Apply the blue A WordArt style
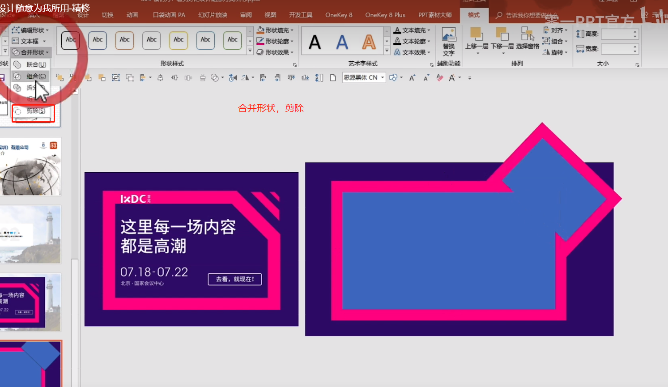 [342, 43]
